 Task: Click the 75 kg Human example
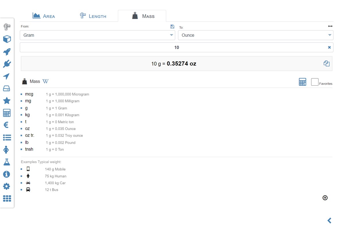55,176
